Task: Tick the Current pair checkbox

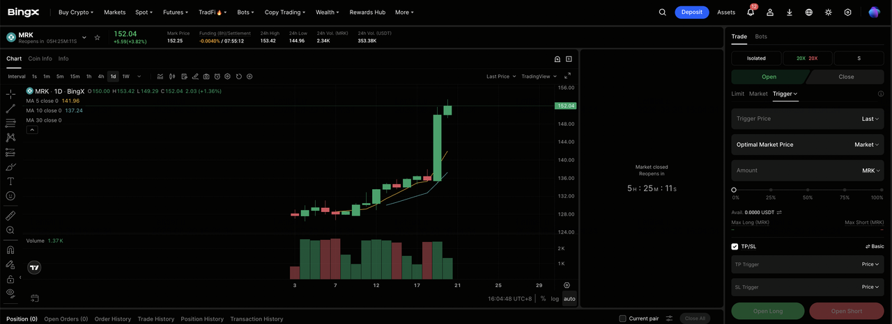Action: tap(622, 318)
